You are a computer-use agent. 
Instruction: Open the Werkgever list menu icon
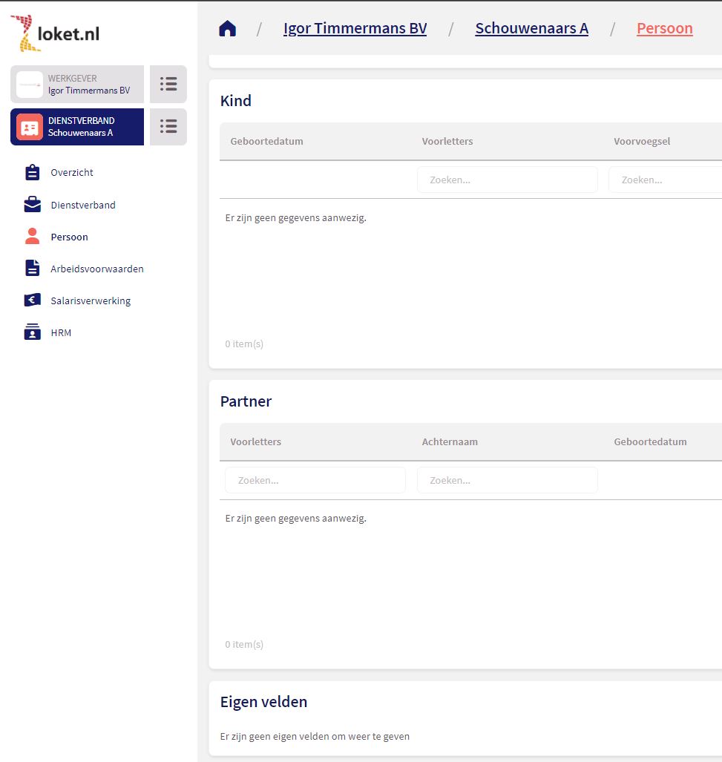[x=168, y=84]
